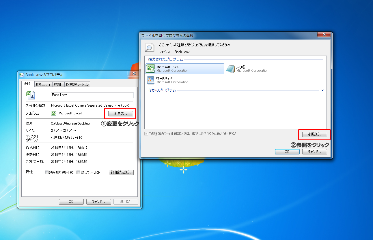Viewport: 373px width, 240px height.
Task: Click the Book1.csv filename field
Action: tap(92, 95)
